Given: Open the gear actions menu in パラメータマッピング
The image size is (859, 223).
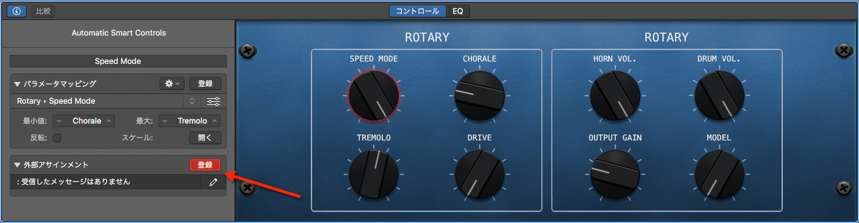Looking at the screenshot, I should [172, 84].
